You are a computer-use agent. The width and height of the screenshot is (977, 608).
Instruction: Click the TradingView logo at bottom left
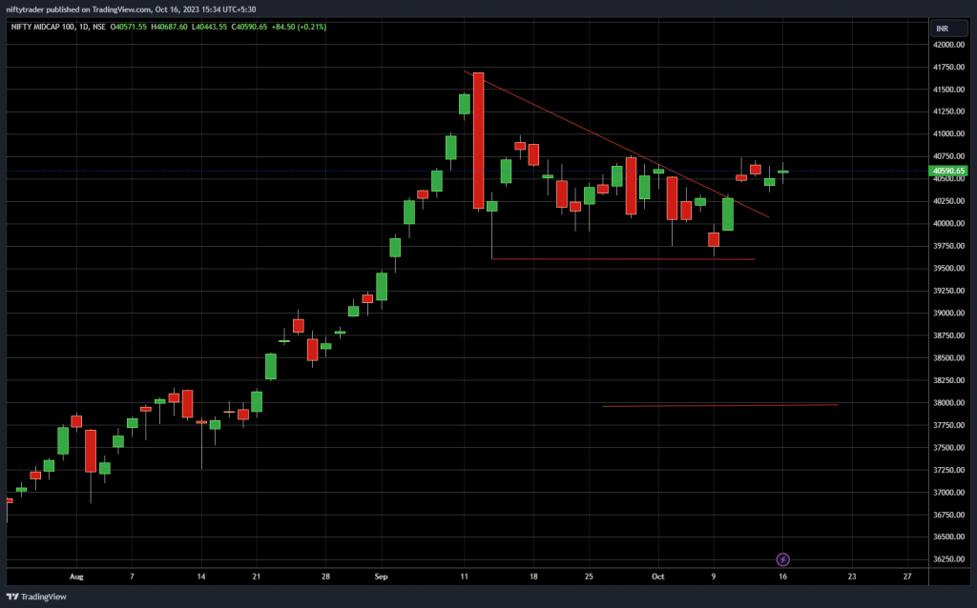(36, 597)
